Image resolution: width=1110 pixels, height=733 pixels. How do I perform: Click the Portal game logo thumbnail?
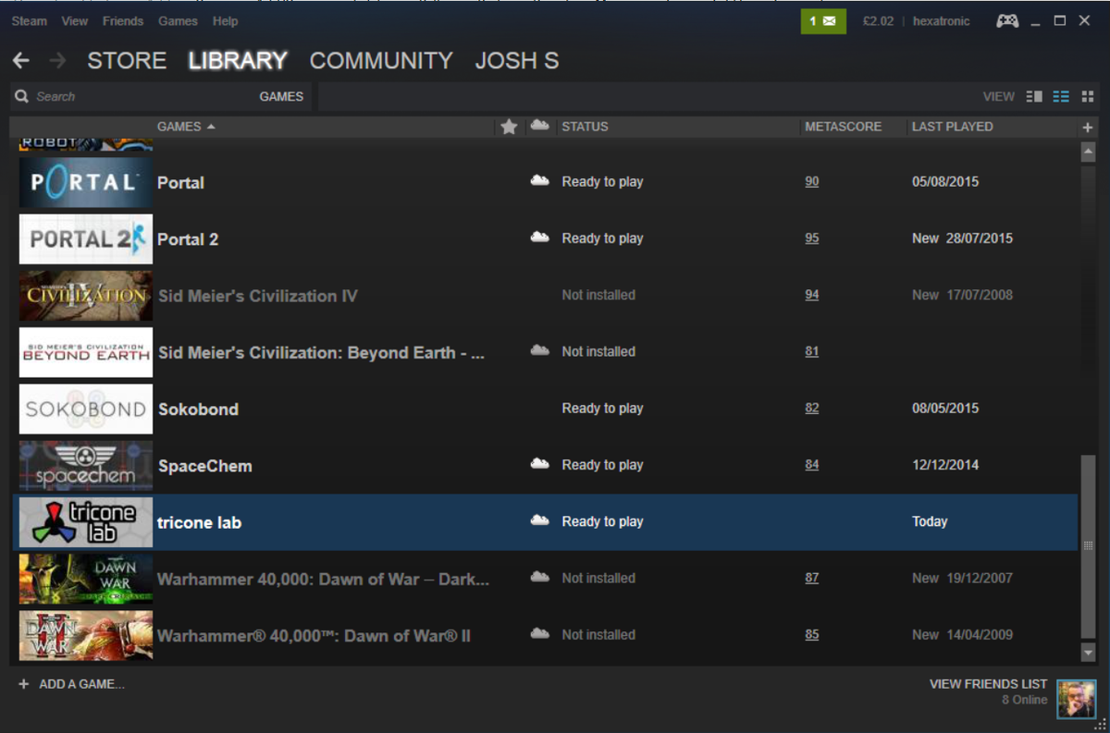(86, 182)
